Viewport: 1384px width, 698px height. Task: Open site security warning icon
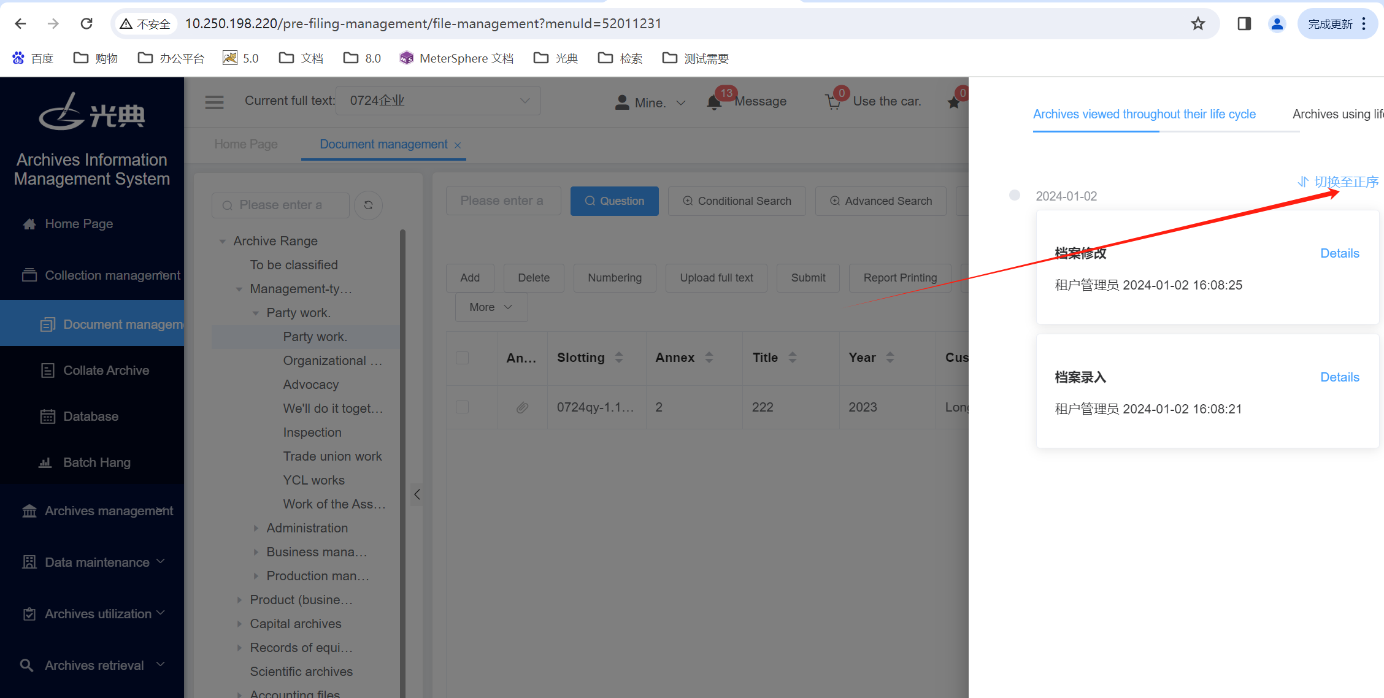(126, 23)
